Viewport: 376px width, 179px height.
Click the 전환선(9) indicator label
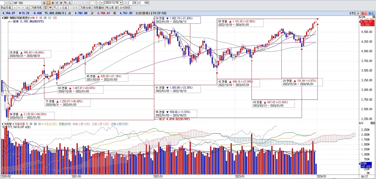(x=65, y=124)
